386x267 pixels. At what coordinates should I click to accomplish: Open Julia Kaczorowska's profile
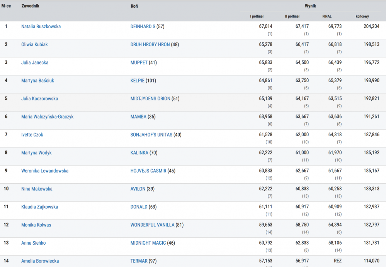pos(39,99)
